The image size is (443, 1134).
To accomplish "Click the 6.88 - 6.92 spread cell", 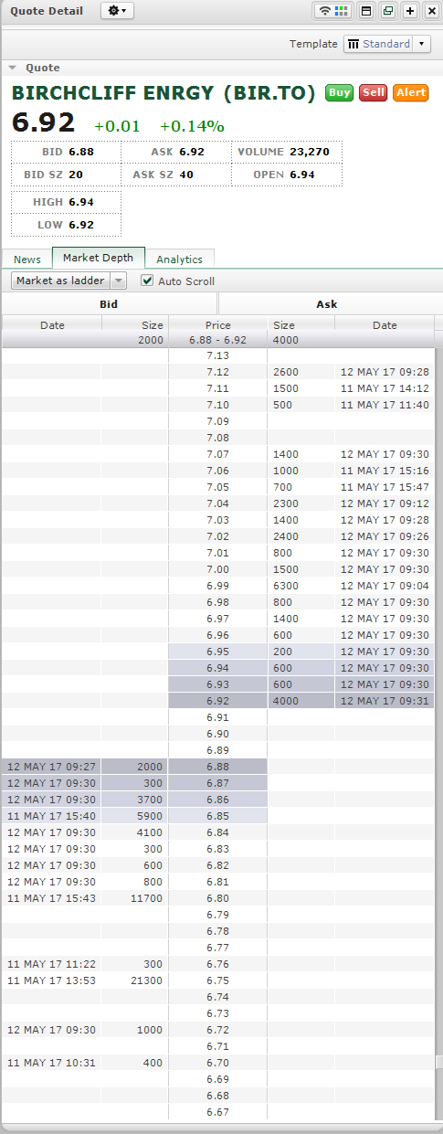I will [x=218, y=340].
